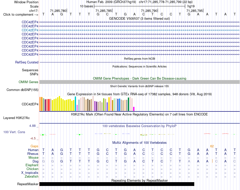
Task: Click the 'Dog' alignment row label
Action: [36, 161]
